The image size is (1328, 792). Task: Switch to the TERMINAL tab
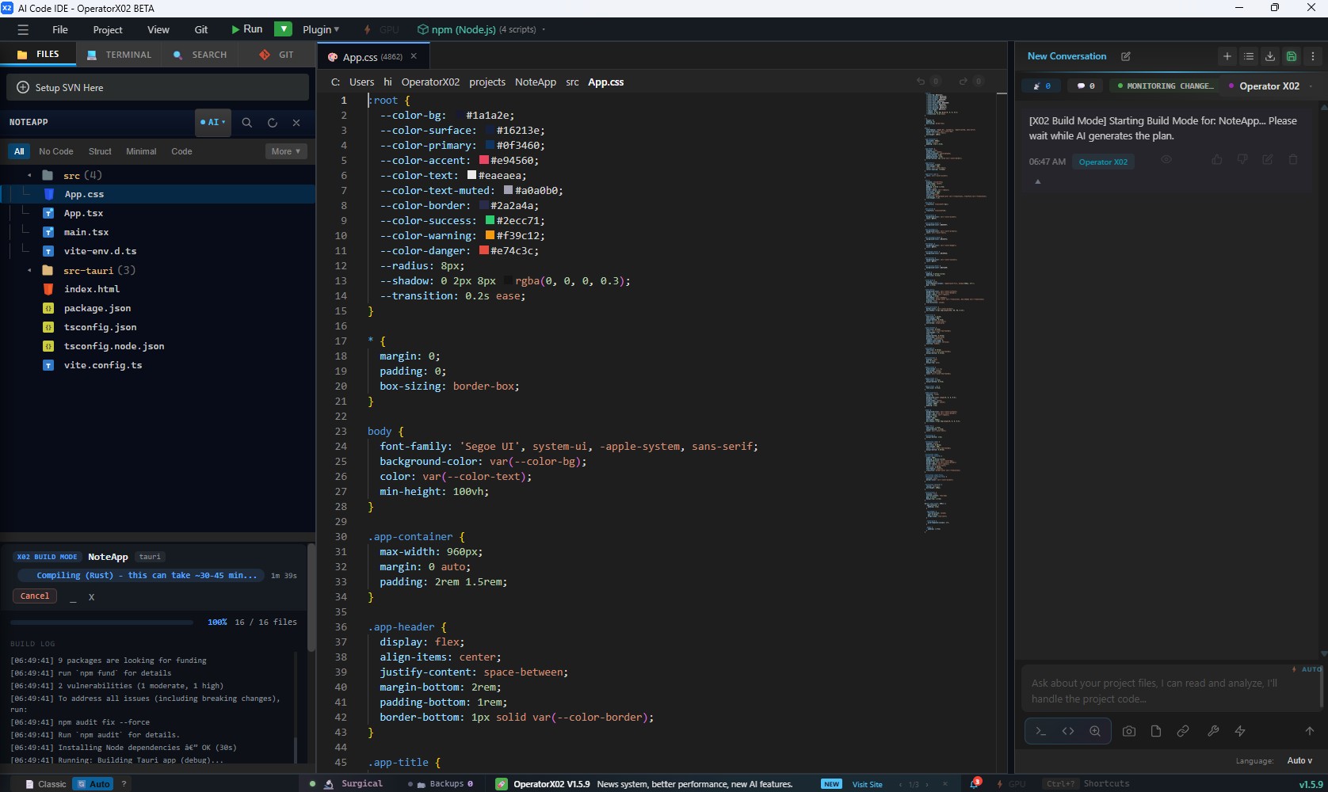coord(119,55)
